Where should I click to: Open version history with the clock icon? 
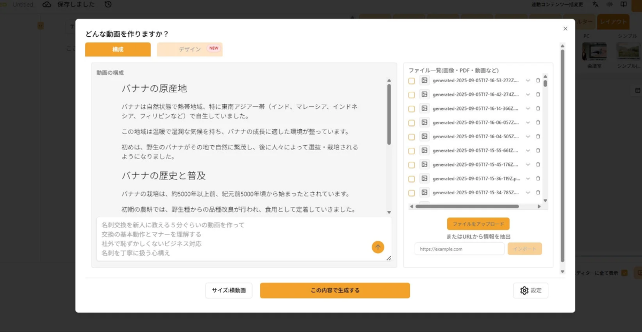108,4
